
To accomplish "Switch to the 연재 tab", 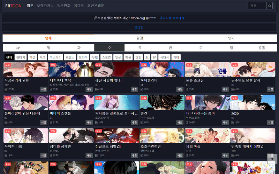I will pos(48,38).
